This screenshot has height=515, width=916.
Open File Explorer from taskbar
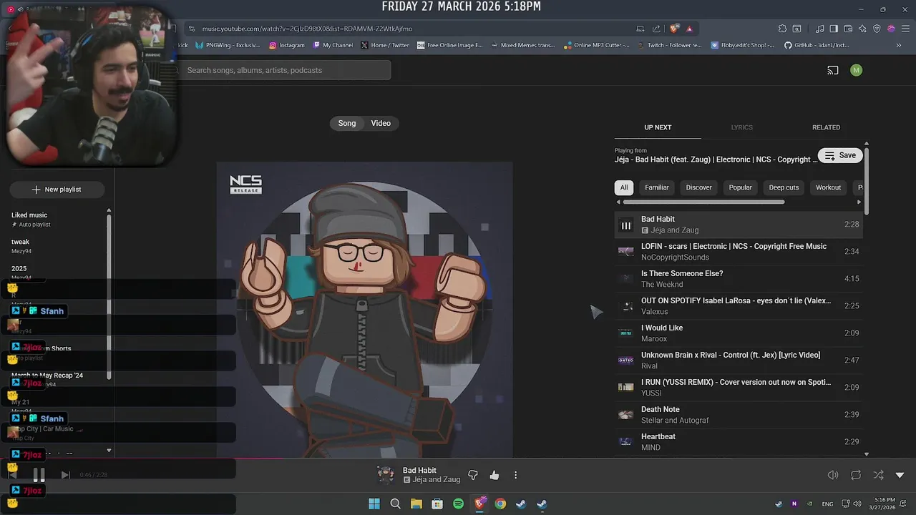pos(416,504)
